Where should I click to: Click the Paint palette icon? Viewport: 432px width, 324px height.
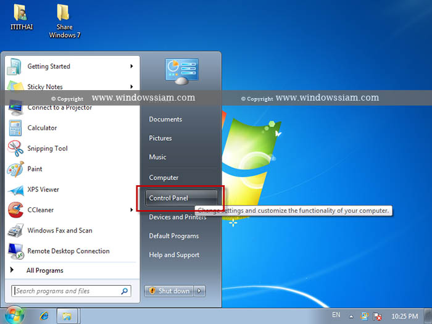[15, 169]
